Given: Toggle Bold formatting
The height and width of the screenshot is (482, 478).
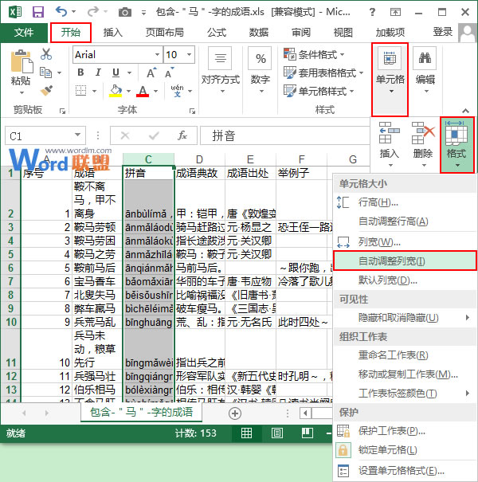Looking at the screenshot, I should [80, 72].
